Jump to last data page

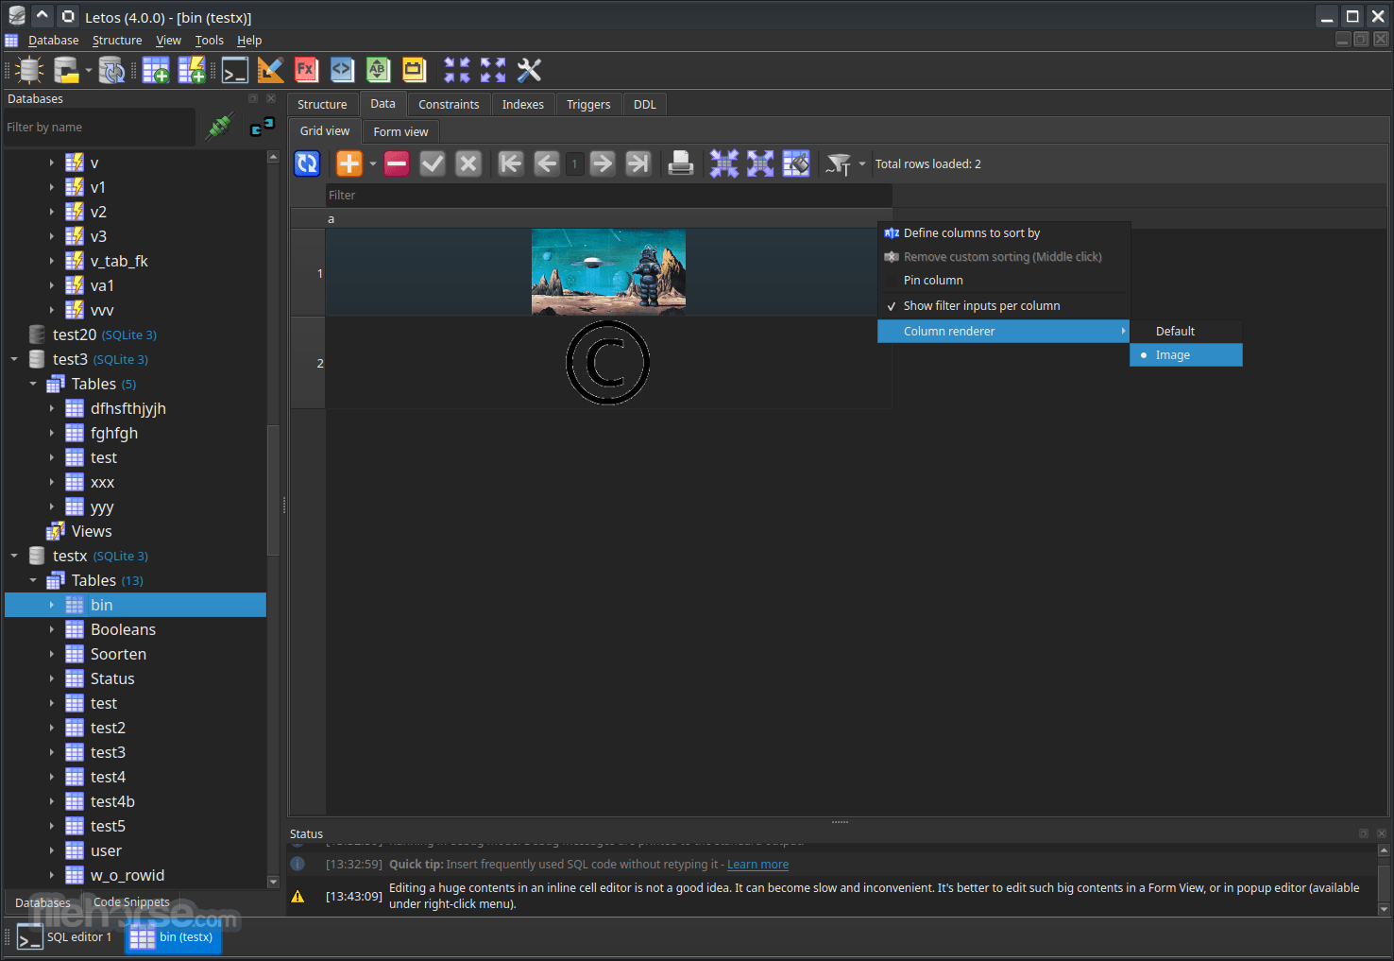tap(638, 163)
